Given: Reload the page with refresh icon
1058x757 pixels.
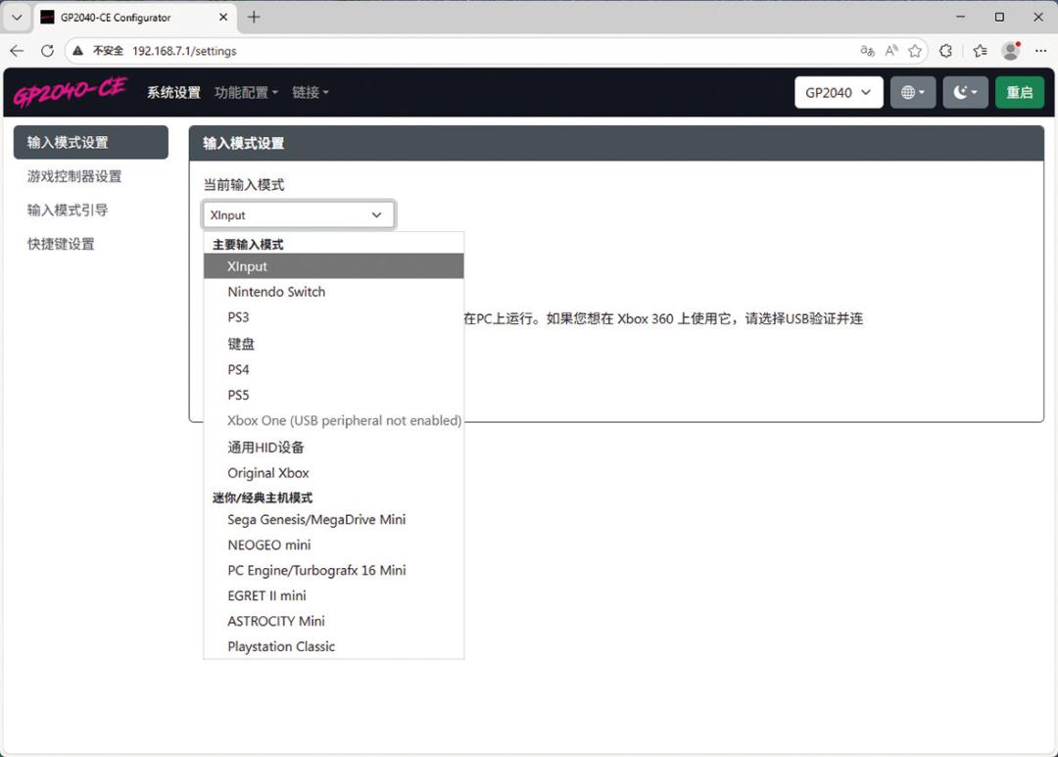Looking at the screenshot, I should tap(47, 51).
